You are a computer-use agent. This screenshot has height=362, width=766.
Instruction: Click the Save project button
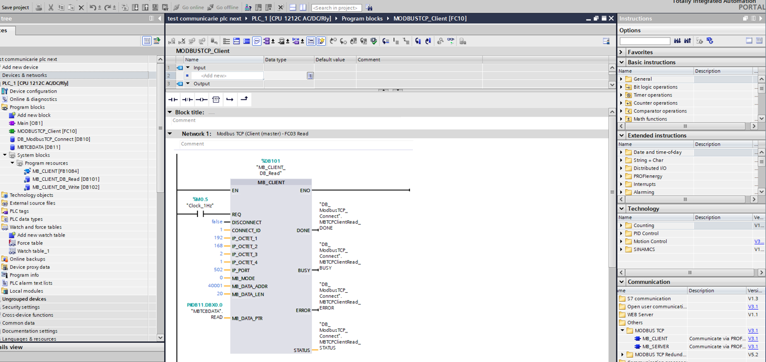click(15, 7)
